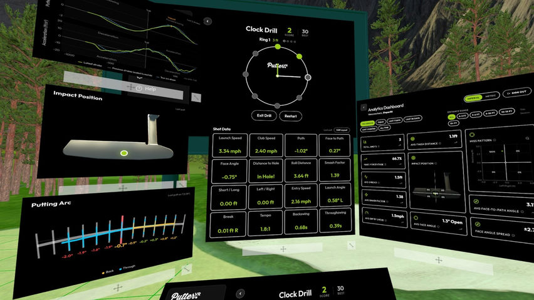
Task: Click the resize handle beside the Help bar
Action: tap(196, 98)
